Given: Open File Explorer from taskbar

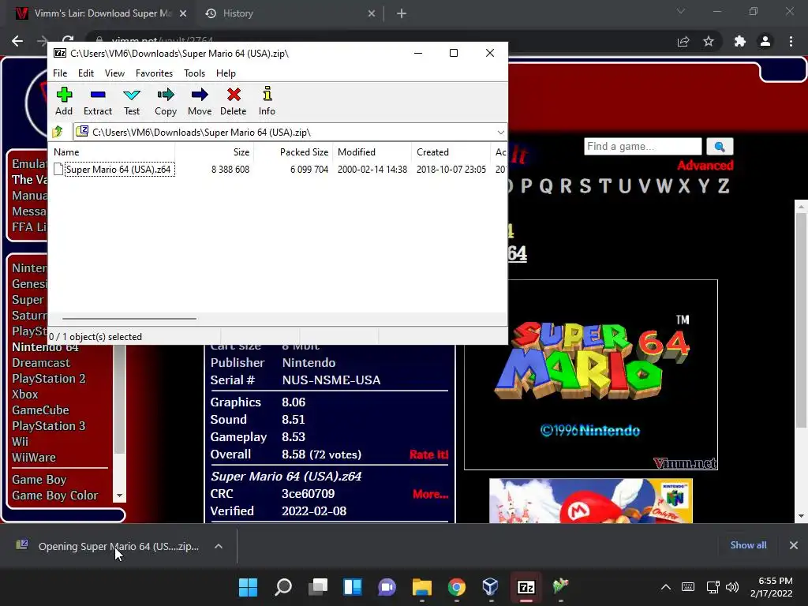Looking at the screenshot, I should [422, 587].
